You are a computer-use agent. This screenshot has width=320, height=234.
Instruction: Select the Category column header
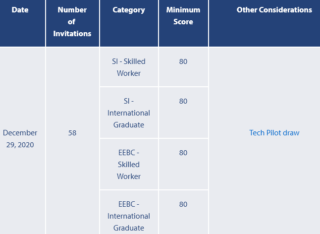tap(129, 10)
